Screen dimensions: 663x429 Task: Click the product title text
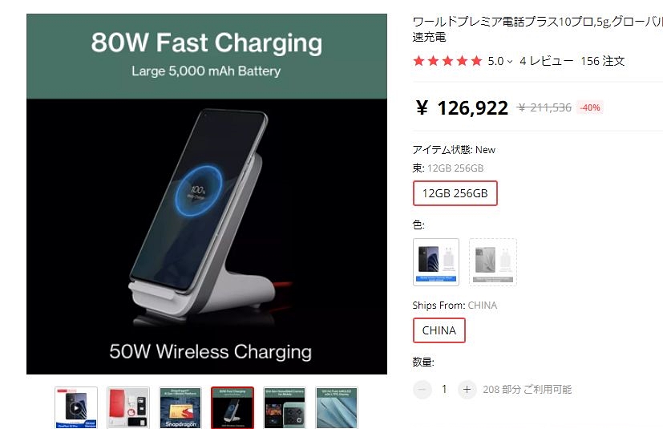tap(537, 29)
